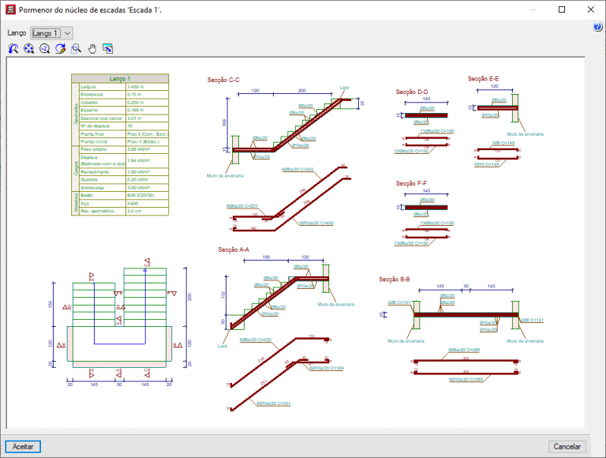Click the zoom x2 magnifier icon
Image resolution: width=606 pixels, height=458 pixels.
pos(45,49)
